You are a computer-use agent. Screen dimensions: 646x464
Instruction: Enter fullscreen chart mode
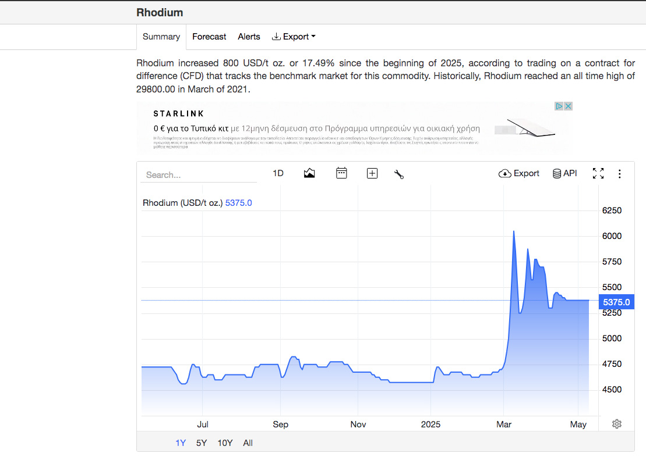[x=598, y=173]
